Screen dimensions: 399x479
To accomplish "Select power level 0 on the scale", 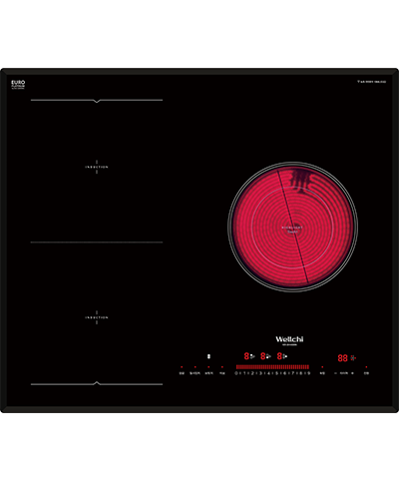I will (x=236, y=373).
